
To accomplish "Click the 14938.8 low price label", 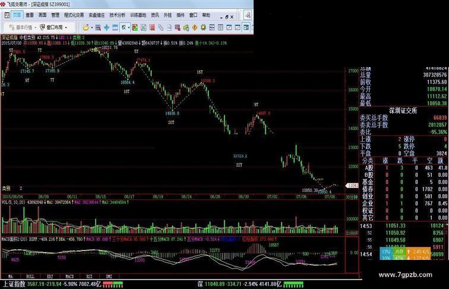I will [172, 113].
